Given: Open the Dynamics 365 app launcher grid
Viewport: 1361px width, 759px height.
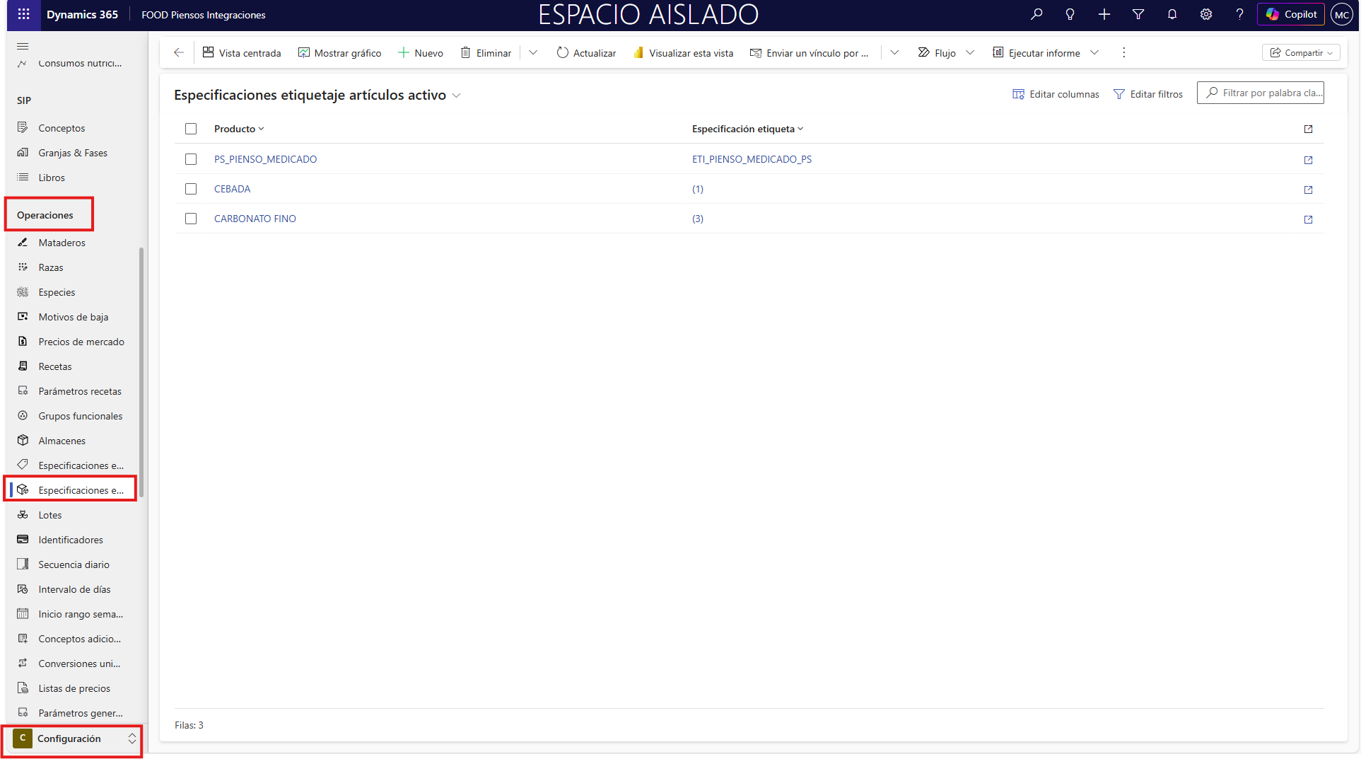Looking at the screenshot, I should [x=23, y=14].
